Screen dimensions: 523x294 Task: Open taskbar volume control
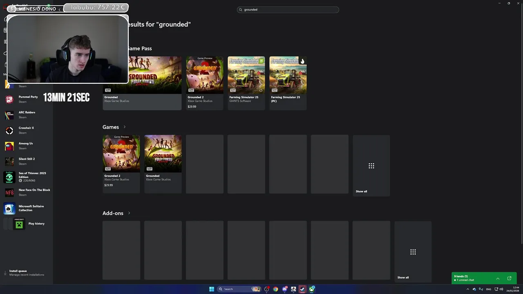coord(501,289)
